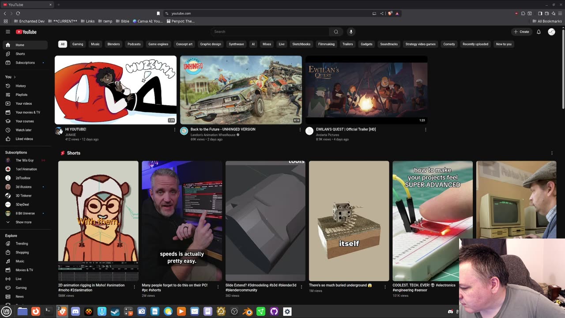Open options for the Moho animation short
565x318 pixels.
[x=135, y=287]
